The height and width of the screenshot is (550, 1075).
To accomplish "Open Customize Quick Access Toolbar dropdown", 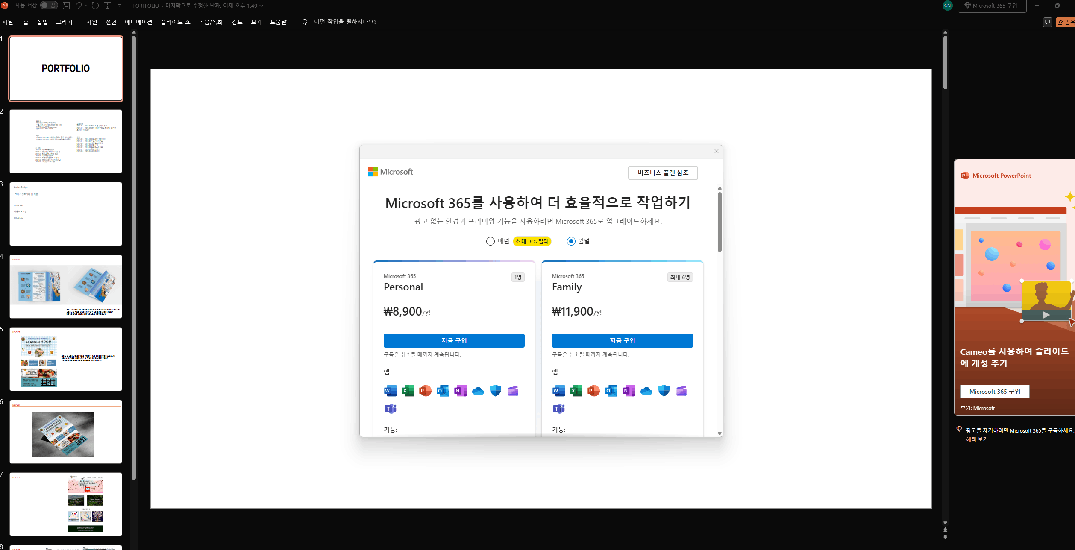I will coord(120,6).
